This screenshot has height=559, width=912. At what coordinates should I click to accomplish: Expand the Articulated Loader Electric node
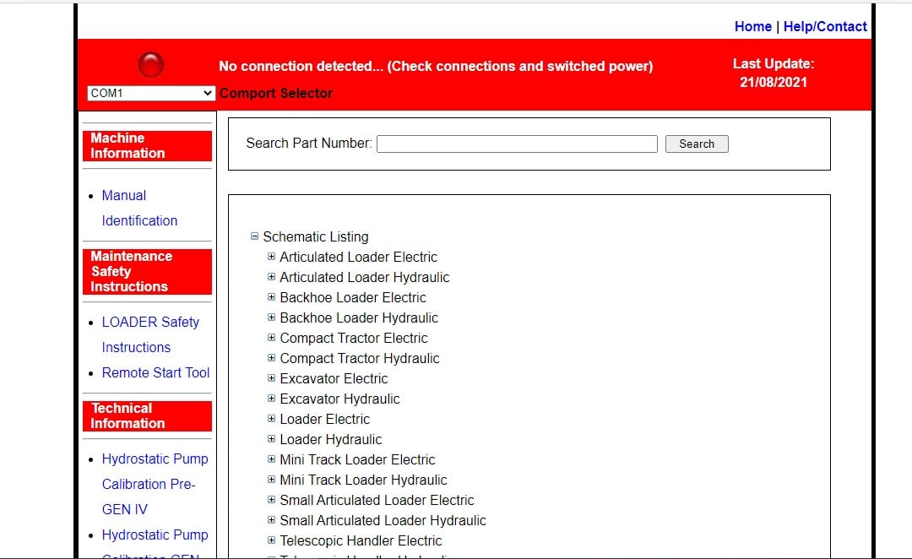click(272, 257)
